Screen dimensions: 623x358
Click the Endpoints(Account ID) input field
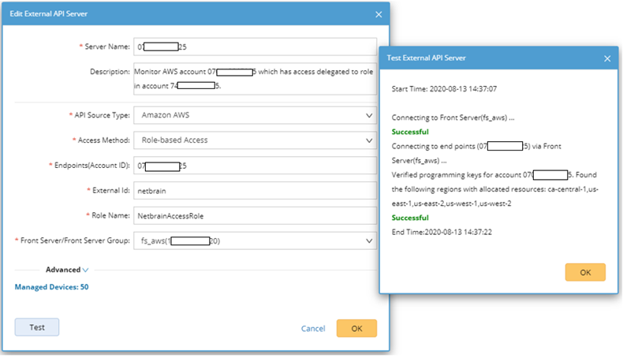(x=255, y=166)
